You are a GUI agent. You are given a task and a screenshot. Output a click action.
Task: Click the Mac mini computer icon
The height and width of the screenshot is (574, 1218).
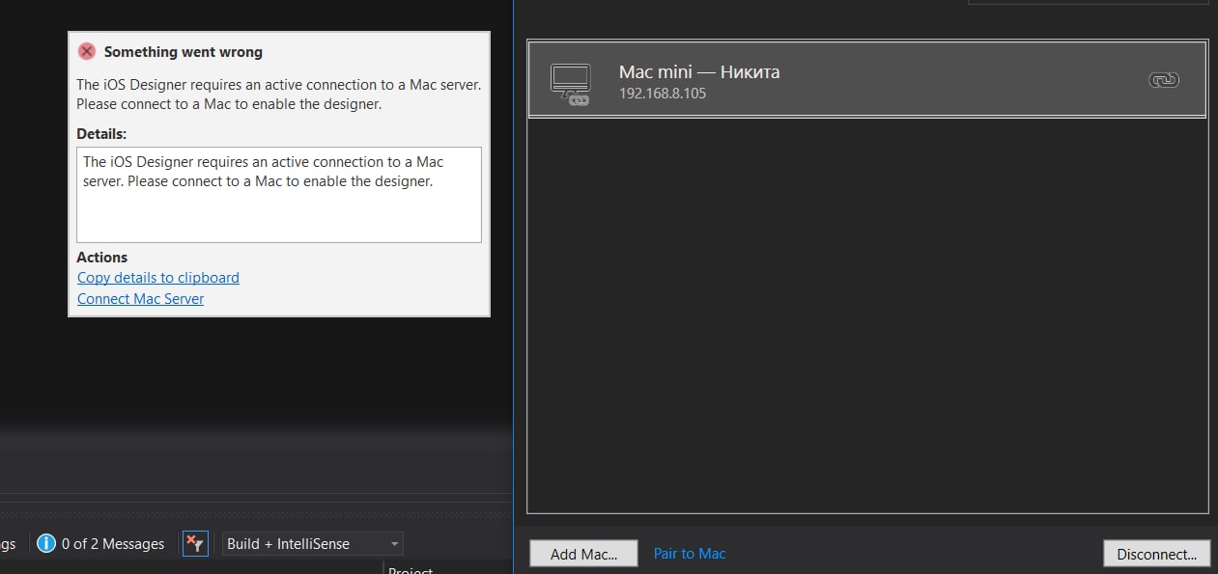[x=570, y=84]
